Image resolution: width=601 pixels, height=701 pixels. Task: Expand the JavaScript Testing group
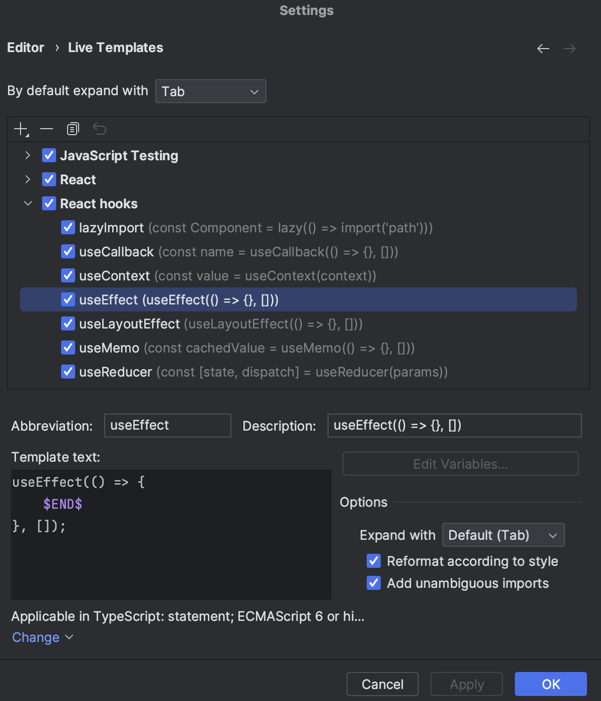click(28, 155)
